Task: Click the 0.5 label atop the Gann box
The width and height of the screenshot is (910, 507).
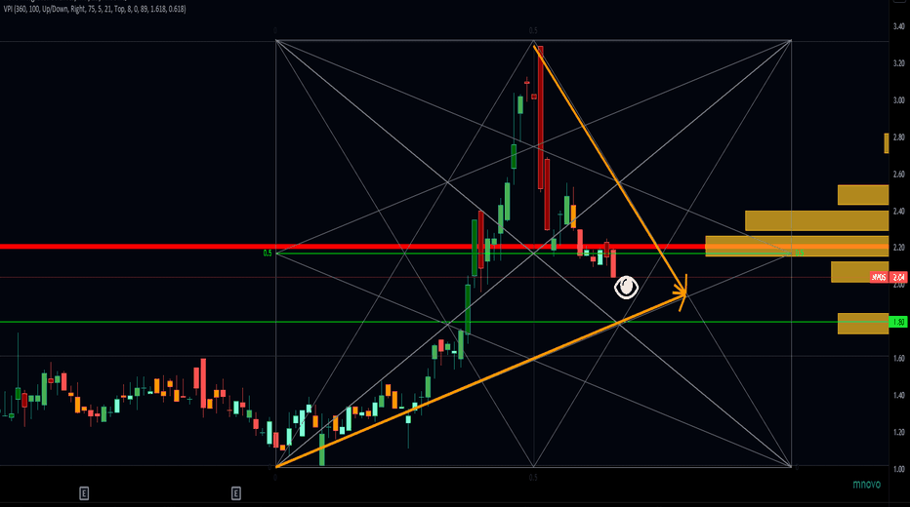Action: (x=533, y=32)
